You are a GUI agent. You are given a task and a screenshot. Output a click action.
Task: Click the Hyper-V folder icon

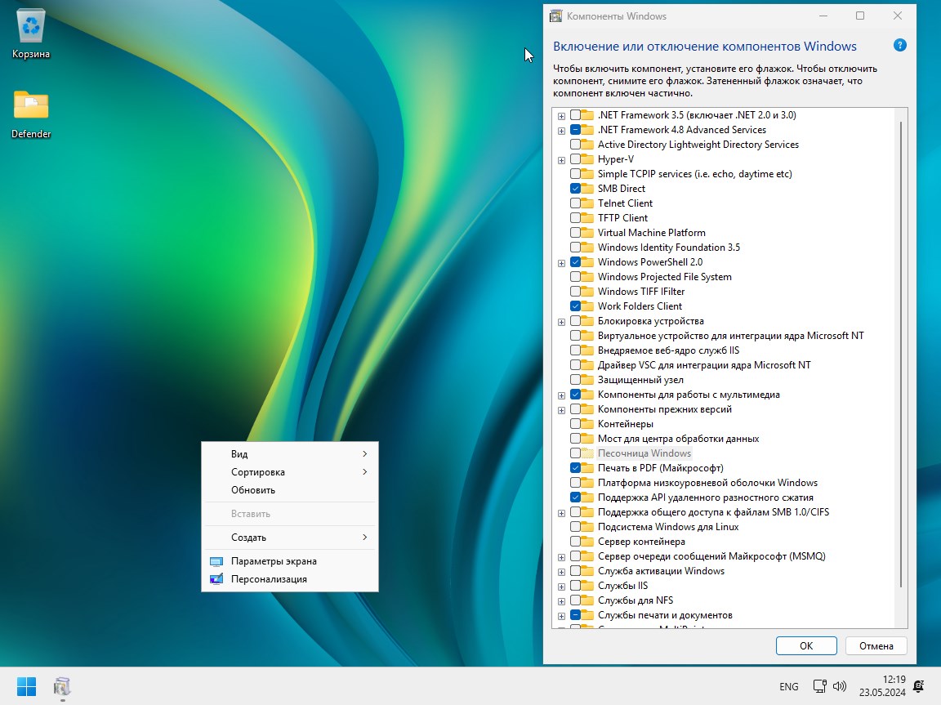coord(587,159)
